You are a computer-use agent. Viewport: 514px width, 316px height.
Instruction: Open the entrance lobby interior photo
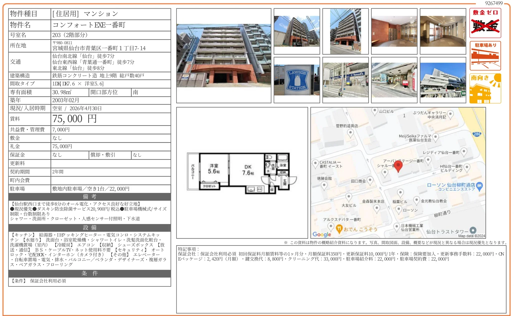point(394,31)
